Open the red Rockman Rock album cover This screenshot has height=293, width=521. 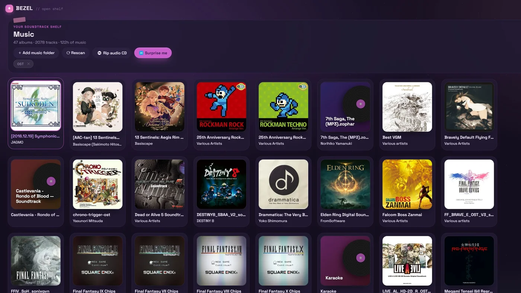[x=221, y=107]
